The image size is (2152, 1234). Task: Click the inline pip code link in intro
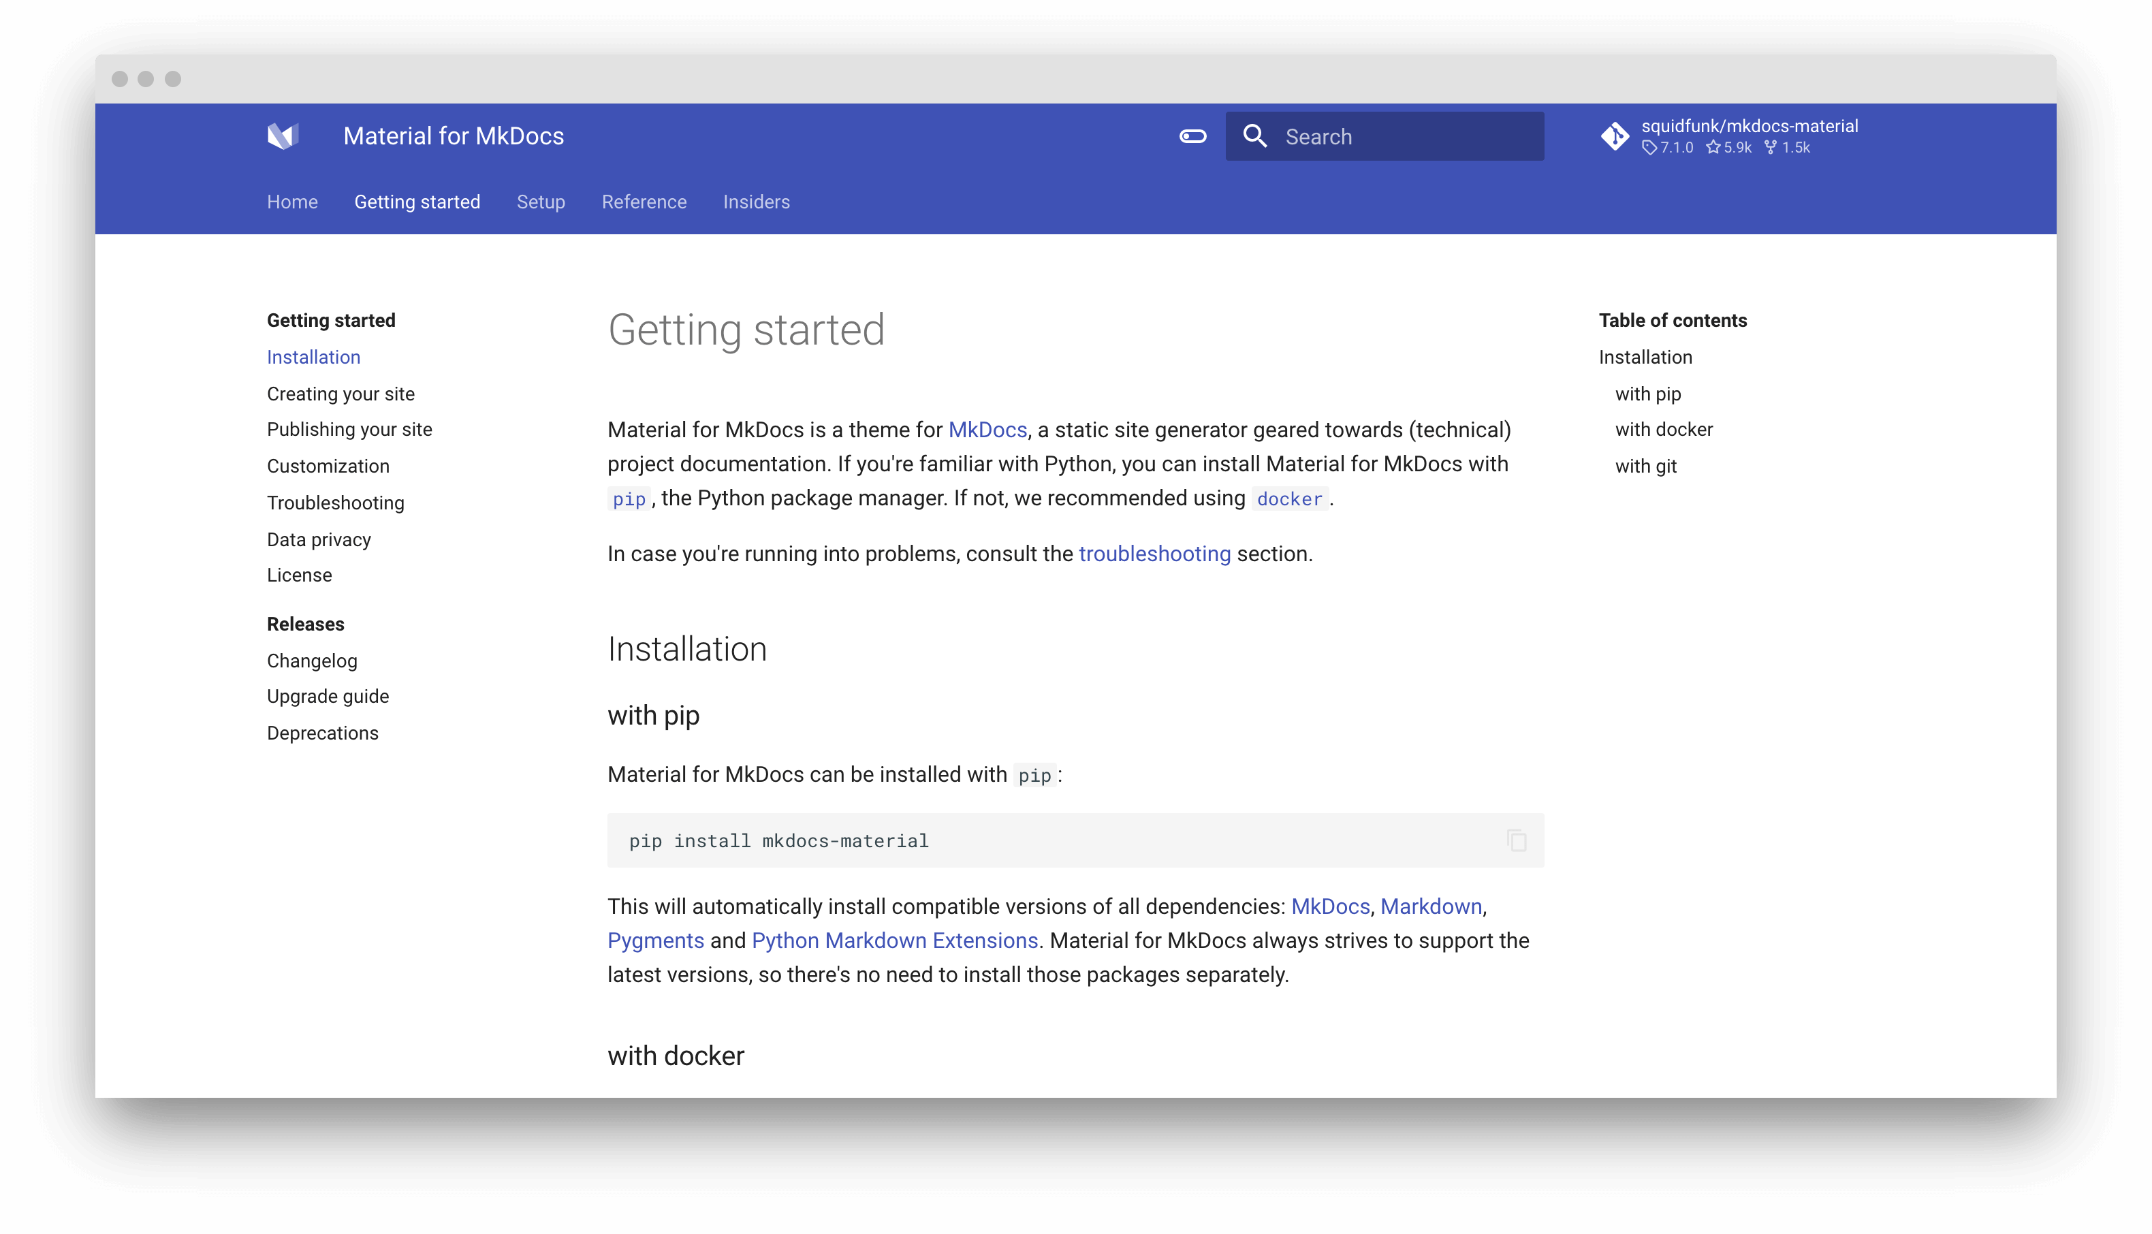pyautogui.click(x=629, y=499)
